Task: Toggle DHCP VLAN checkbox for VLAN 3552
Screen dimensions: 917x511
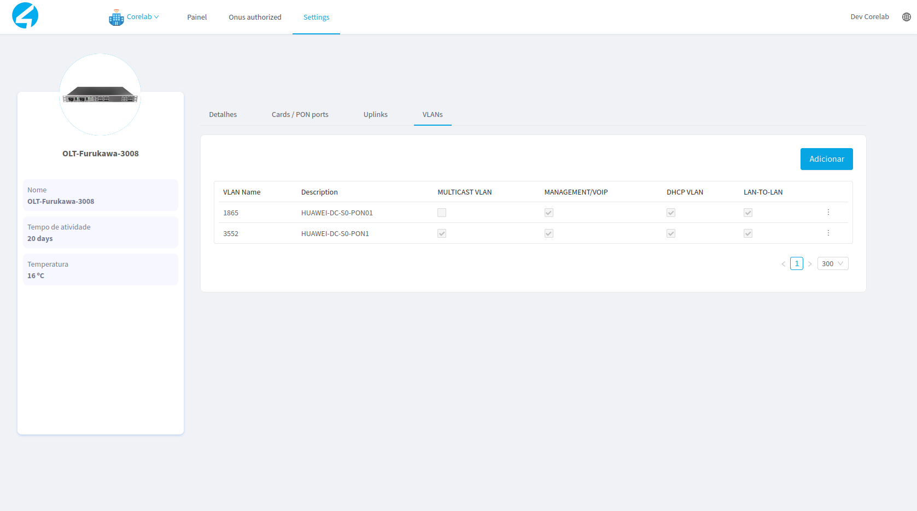Action: 671,233
